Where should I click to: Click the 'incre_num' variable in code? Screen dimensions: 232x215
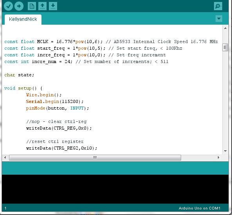44,61
